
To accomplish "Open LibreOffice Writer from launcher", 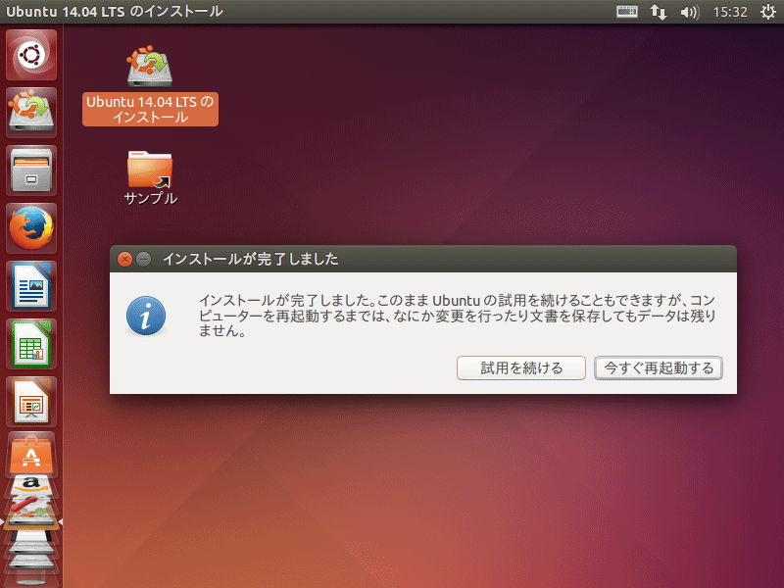I will 31,286.
